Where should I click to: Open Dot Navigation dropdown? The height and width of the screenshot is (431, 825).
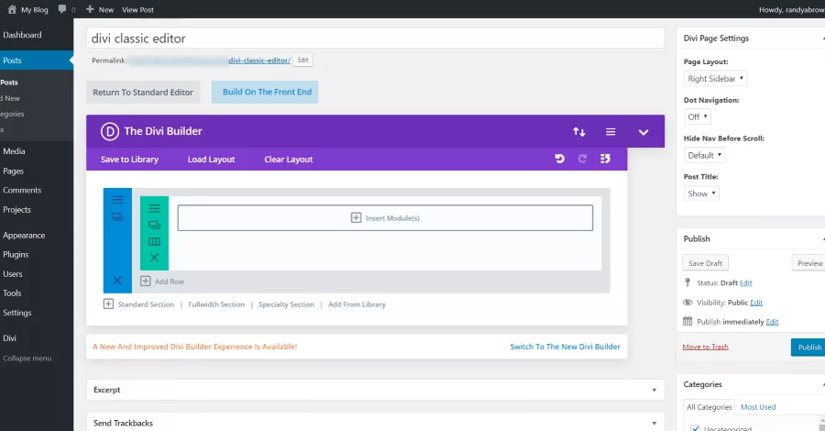pos(698,116)
